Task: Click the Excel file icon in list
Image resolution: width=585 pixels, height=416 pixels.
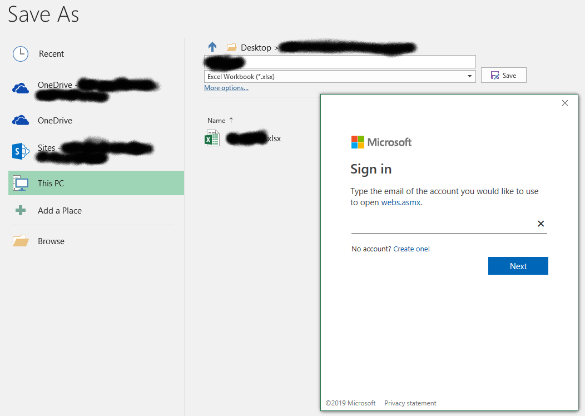Action: coord(212,138)
